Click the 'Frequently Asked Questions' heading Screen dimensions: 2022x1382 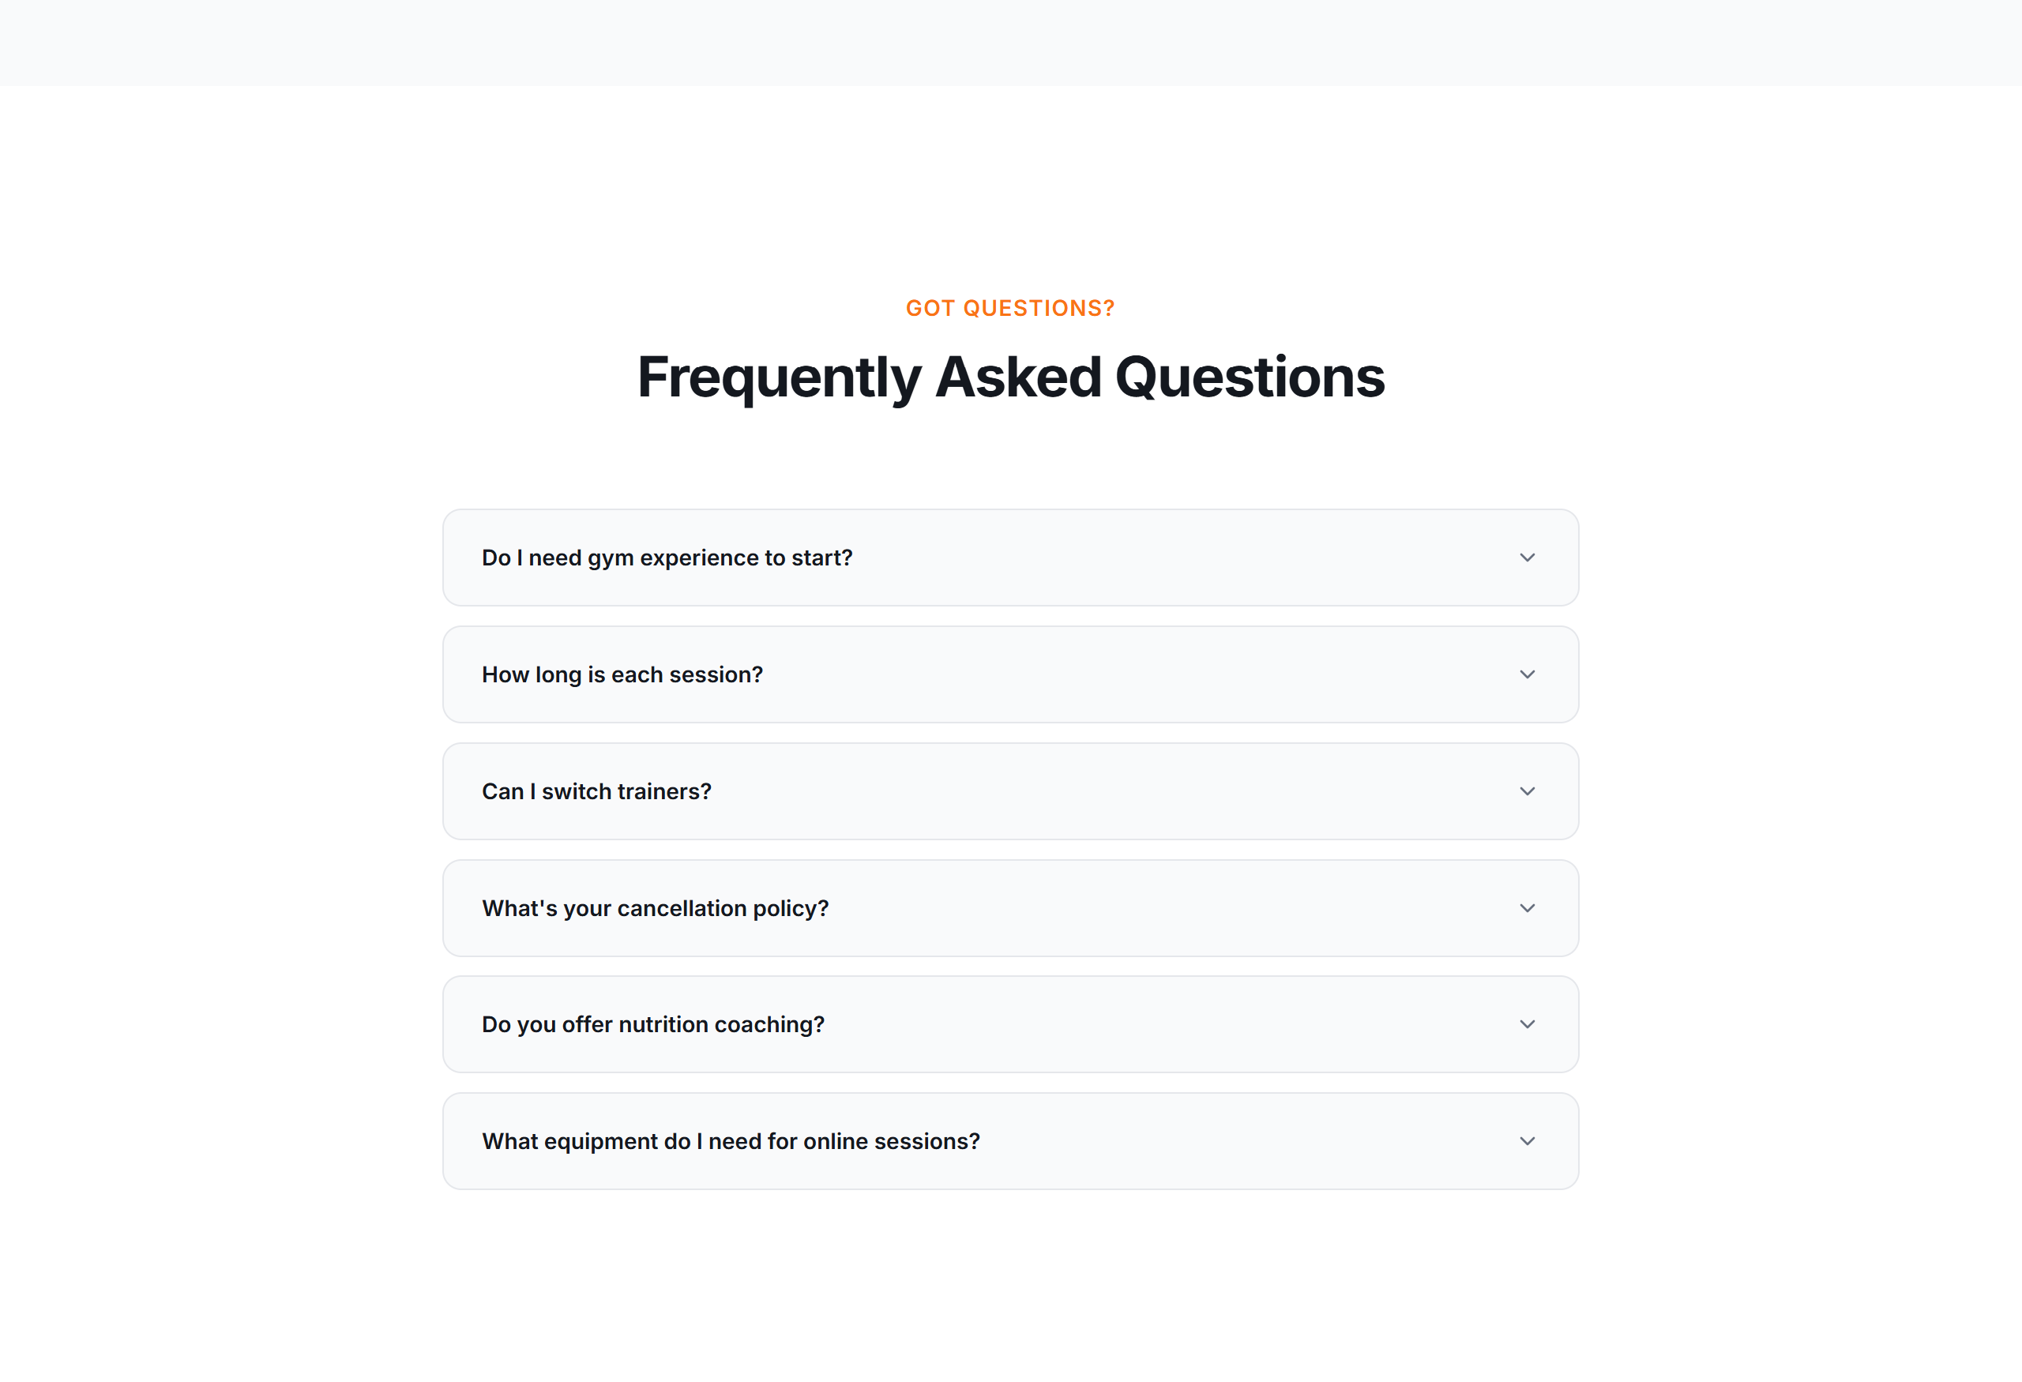point(1010,377)
